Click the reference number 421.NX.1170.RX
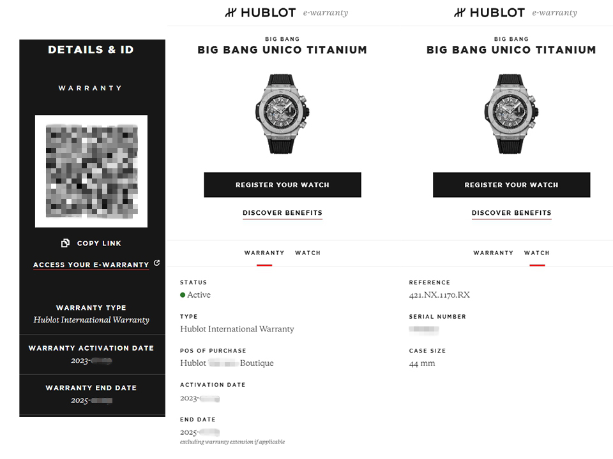613x459 pixels. [x=439, y=295]
